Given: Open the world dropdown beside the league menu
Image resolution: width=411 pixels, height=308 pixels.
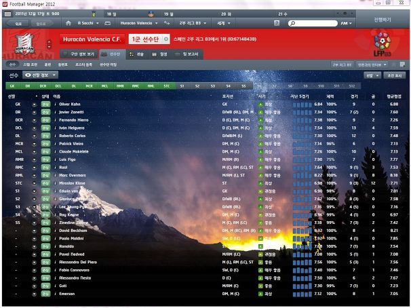Looking at the screenshot, I should (x=224, y=23).
